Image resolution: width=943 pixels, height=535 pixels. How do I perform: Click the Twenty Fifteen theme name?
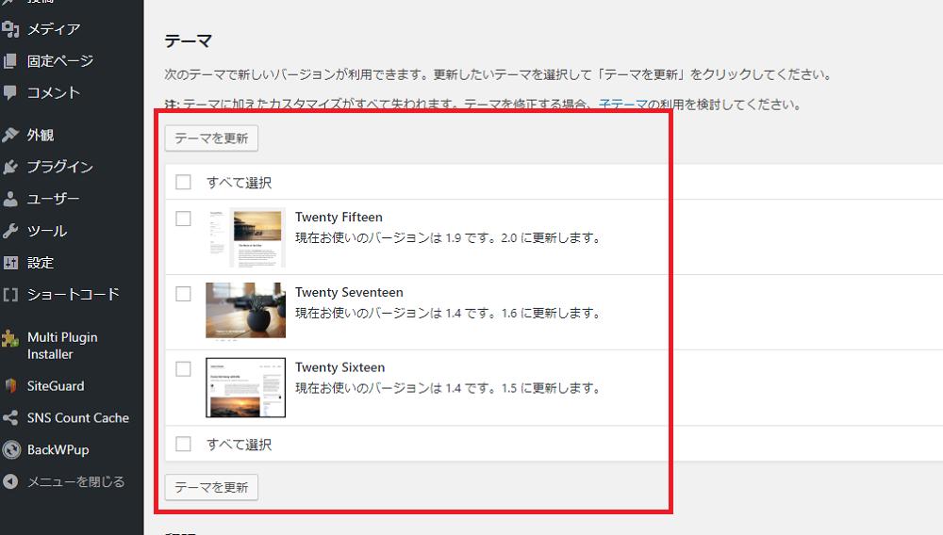(339, 217)
